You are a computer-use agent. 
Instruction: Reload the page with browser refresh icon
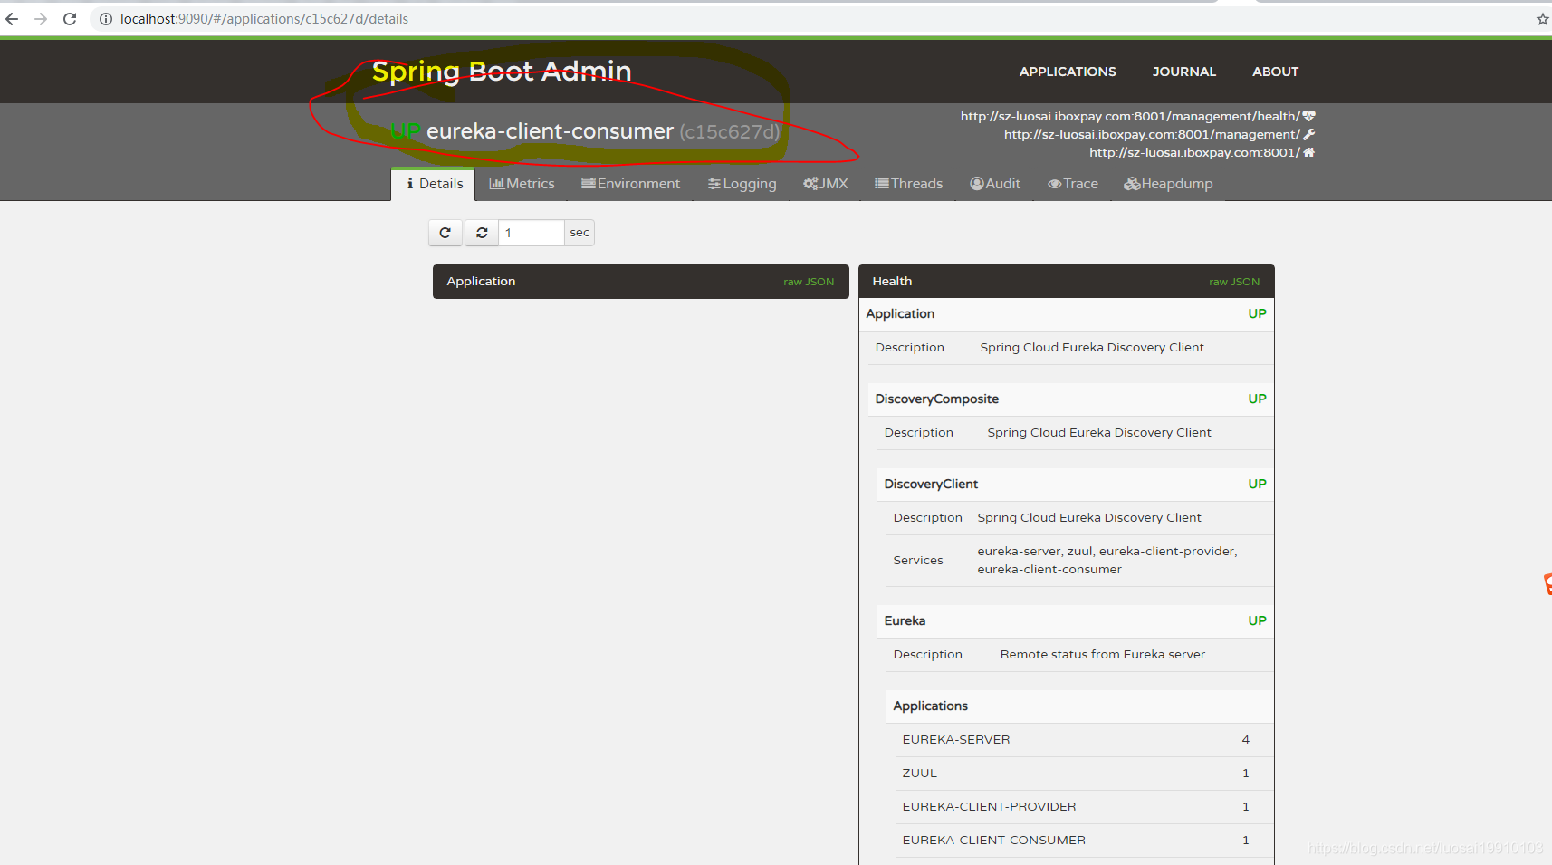click(70, 18)
